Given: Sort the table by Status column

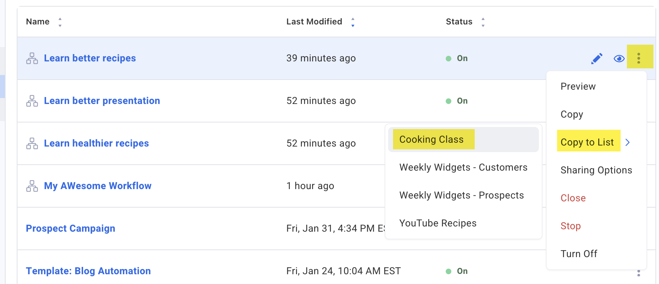Looking at the screenshot, I should click(x=483, y=22).
